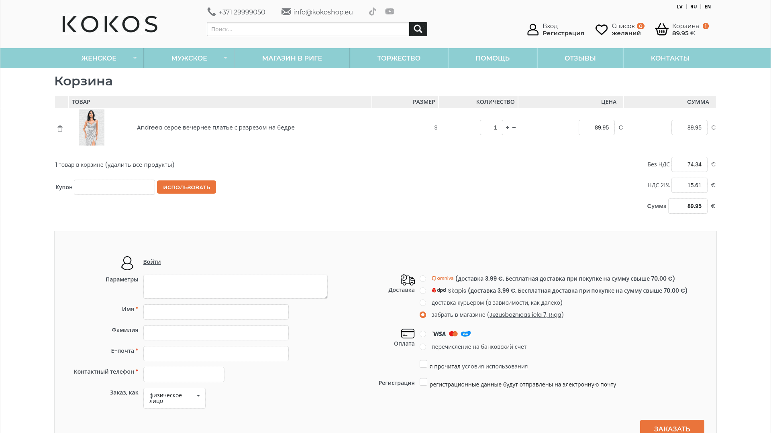Image resolution: width=771 pixels, height=433 pixels.
Task: Click the search magnifier button
Action: coord(418,29)
